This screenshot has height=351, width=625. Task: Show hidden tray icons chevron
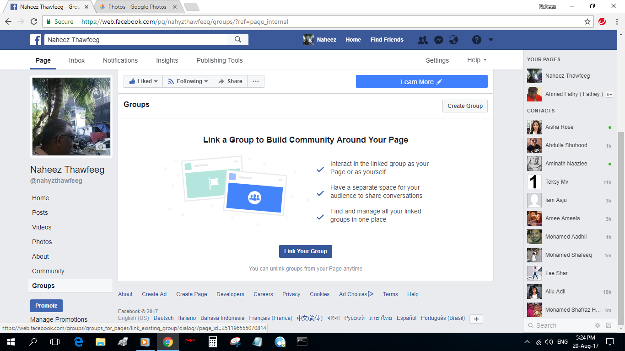pos(527,341)
